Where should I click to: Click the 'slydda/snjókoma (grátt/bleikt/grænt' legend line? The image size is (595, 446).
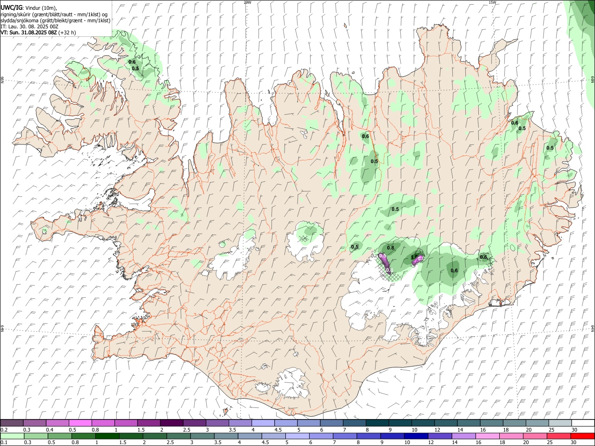pos(55,20)
